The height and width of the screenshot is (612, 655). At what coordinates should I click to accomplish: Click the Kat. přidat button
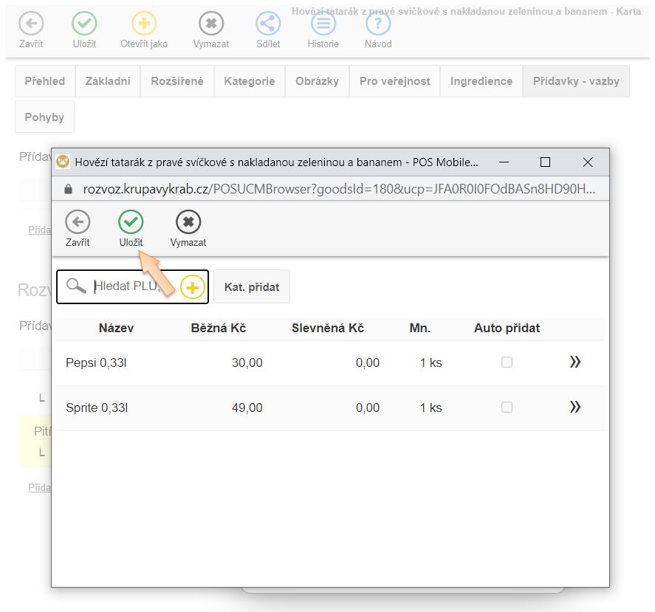click(x=252, y=287)
